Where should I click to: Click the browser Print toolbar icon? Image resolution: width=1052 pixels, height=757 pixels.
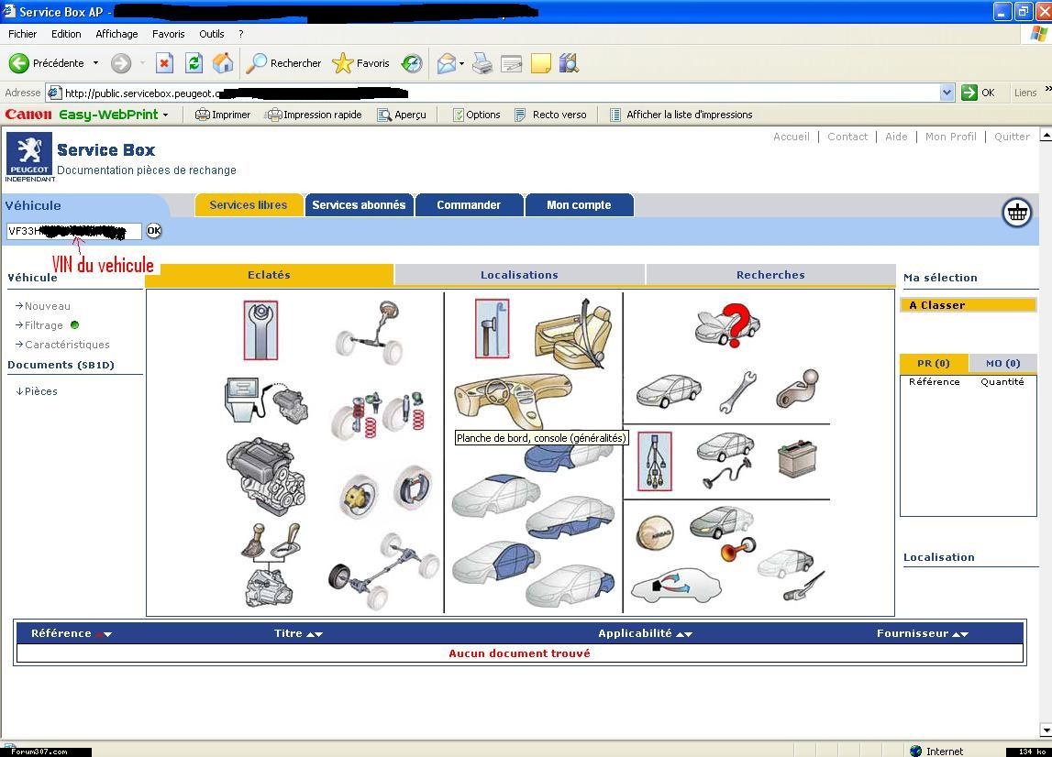click(482, 63)
